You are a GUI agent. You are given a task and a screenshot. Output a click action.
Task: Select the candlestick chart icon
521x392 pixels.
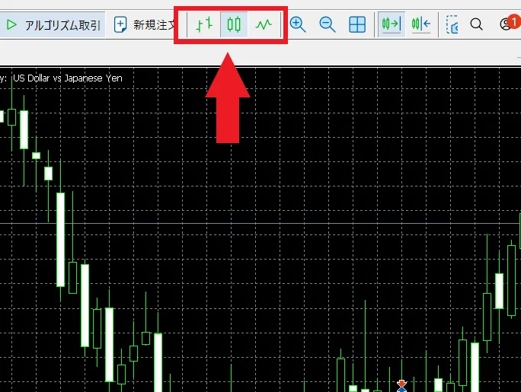coord(234,25)
